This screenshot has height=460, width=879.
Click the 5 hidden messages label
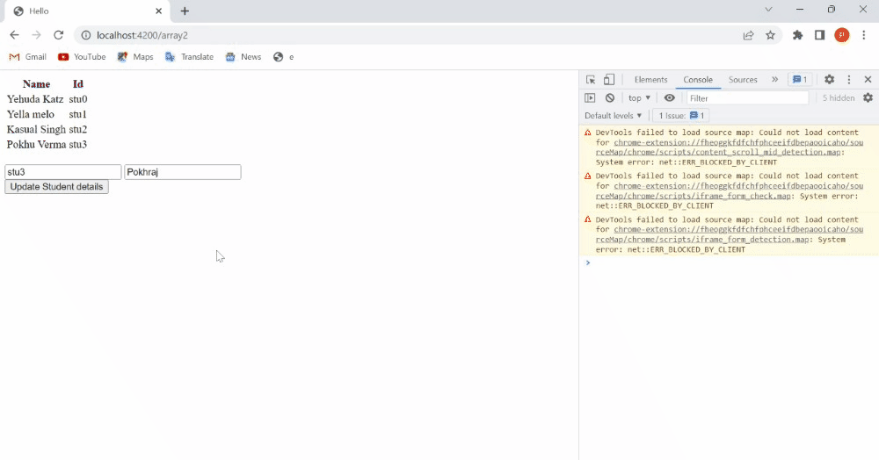tap(838, 98)
